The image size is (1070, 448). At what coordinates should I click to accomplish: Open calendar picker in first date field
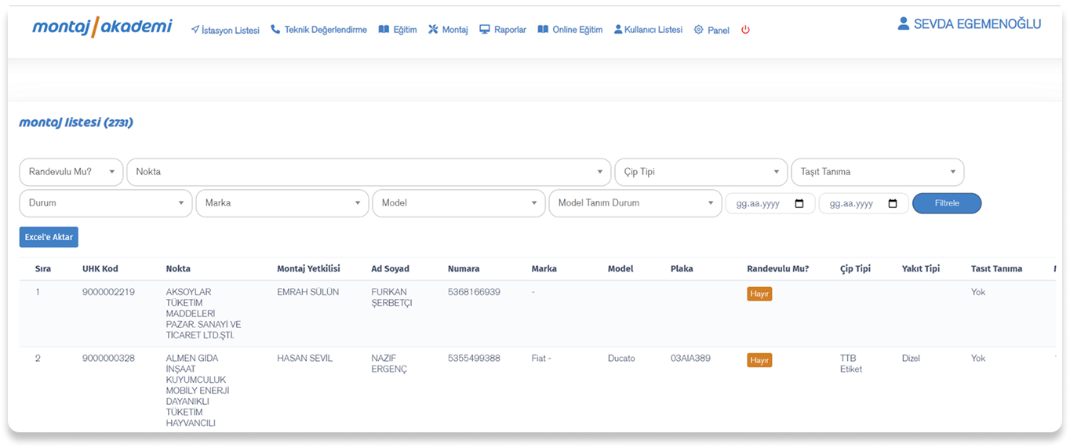pos(799,204)
